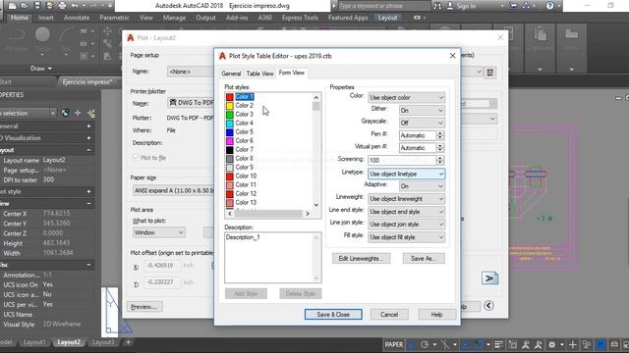The image size is (629, 353).
Task: Click Edit Lineweights button
Action: click(x=361, y=259)
